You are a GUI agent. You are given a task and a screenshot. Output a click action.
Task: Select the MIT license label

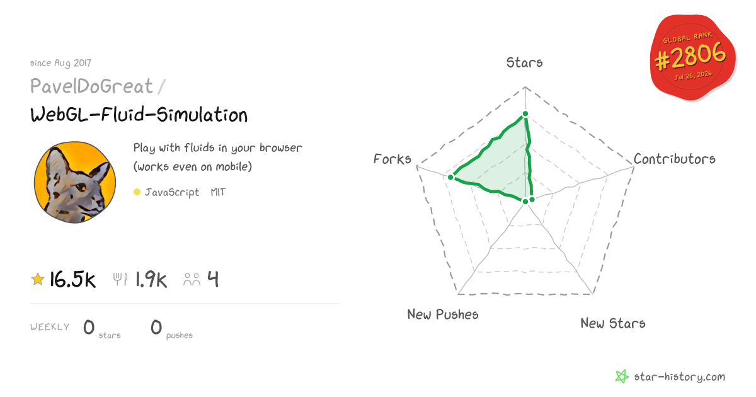point(218,192)
